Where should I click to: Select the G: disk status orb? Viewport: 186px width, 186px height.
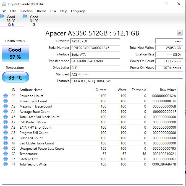pos(25,16)
